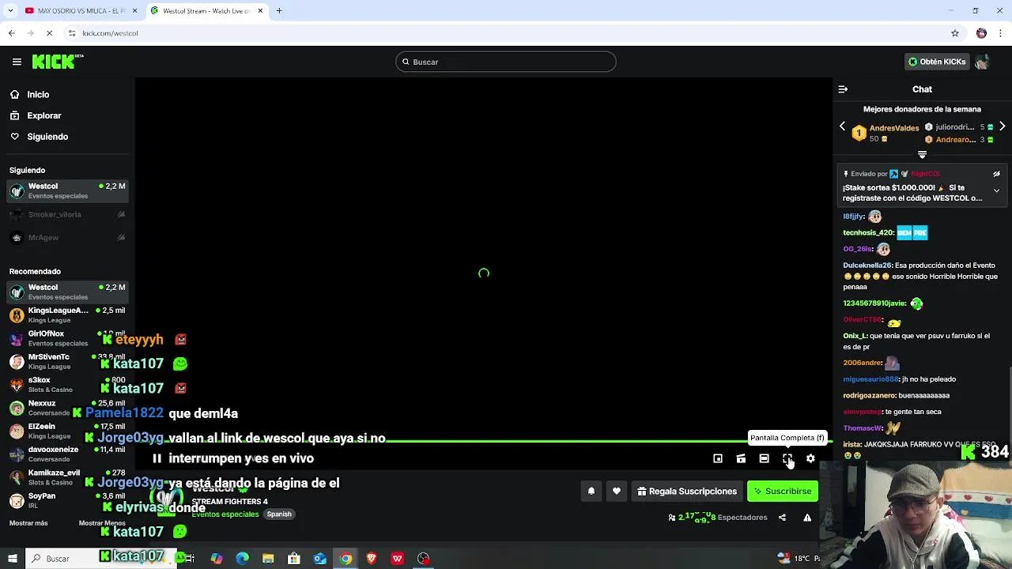Click the Buscar search field in KICK
The width and height of the screenshot is (1012, 569).
click(x=506, y=62)
